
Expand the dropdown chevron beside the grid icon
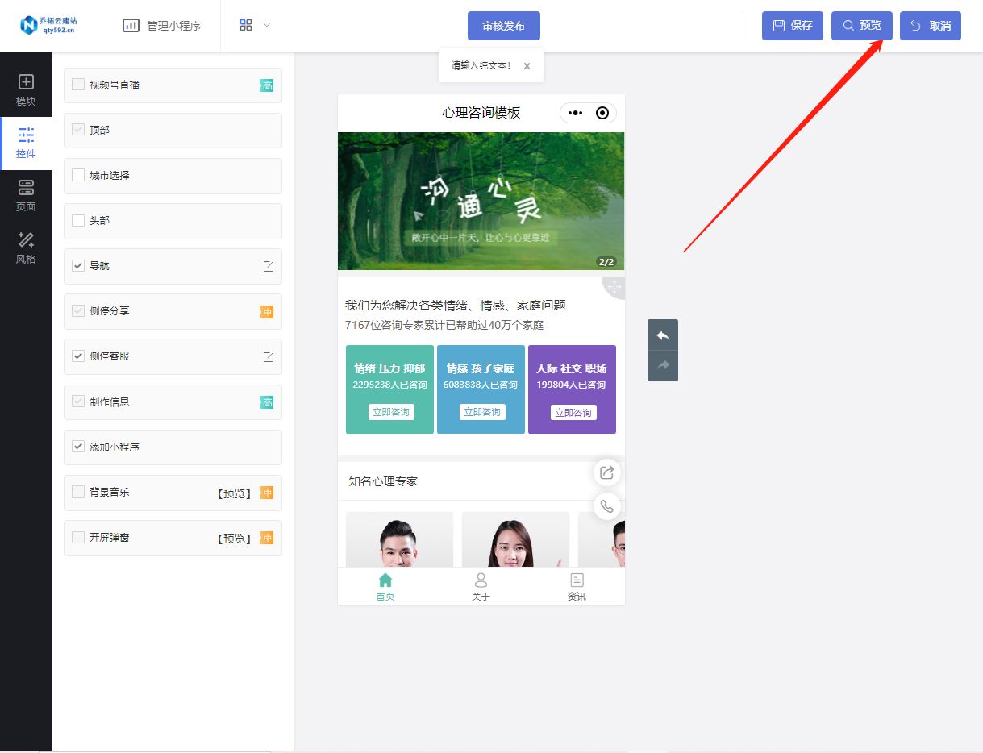pyautogui.click(x=267, y=25)
